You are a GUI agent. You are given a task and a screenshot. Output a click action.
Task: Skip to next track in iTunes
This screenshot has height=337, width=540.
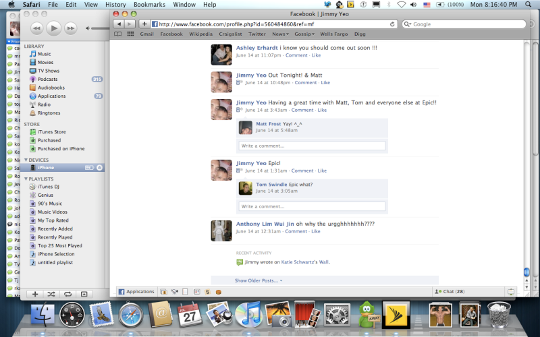click(x=70, y=28)
